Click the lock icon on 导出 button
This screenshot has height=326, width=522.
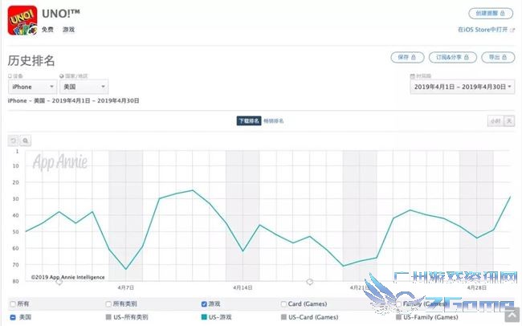(x=504, y=57)
